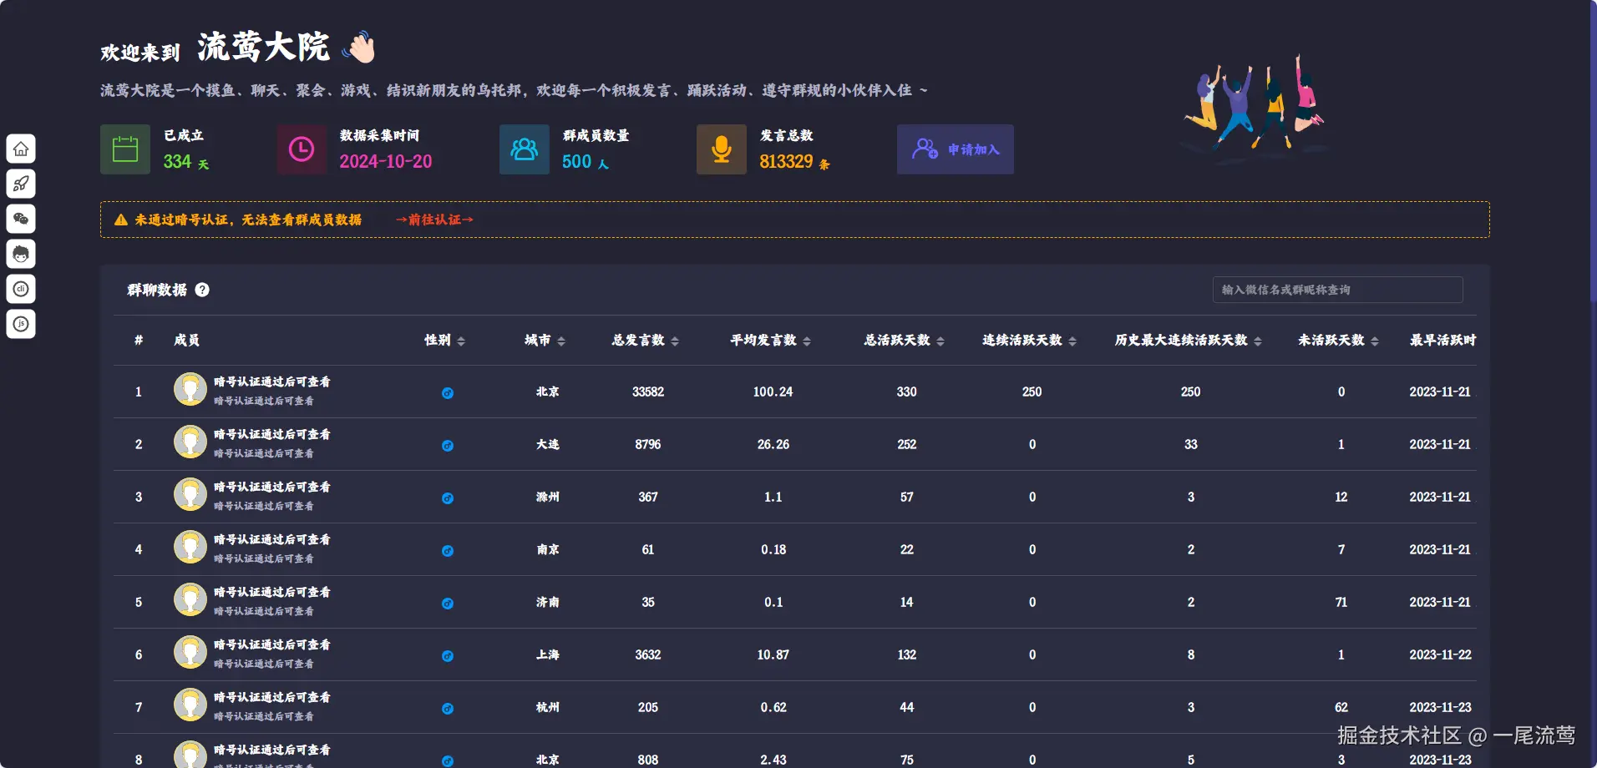1597x768 pixels.
Task: Sort the table by 性别 column
Action: click(461, 341)
